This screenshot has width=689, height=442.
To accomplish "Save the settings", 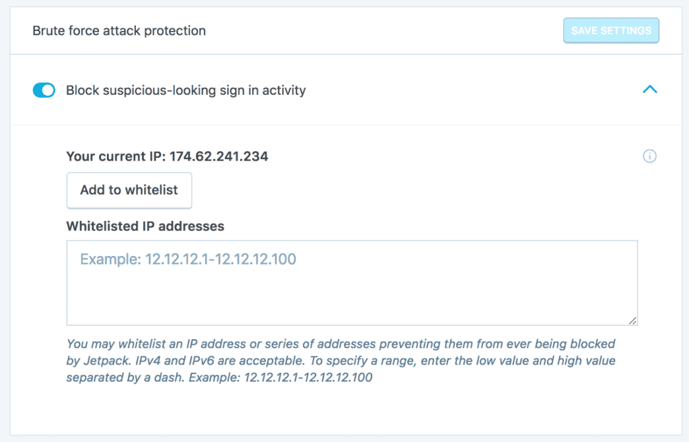I will [611, 31].
